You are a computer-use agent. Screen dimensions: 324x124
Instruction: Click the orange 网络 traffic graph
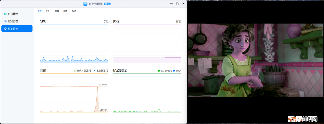(74, 93)
